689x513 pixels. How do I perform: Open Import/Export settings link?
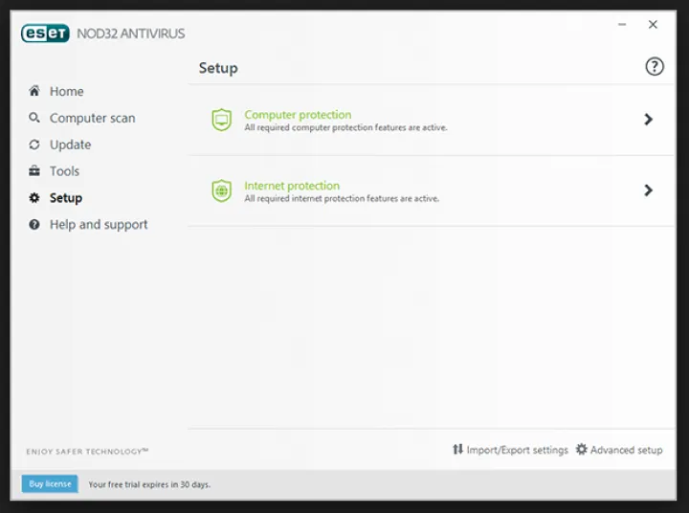518,450
